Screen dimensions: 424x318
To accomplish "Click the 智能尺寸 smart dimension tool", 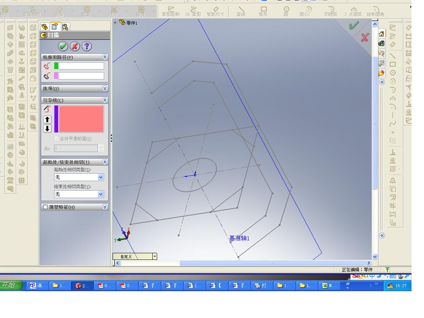I will click(216, 12).
